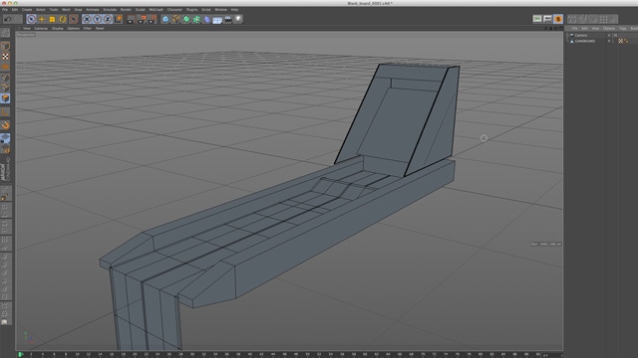This screenshot has width=638, height=358.
Task: Render the active view
Action: click(131, 19)
